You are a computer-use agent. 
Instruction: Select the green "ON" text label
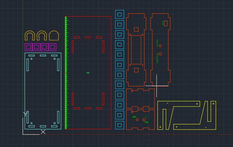[x=146, y=117]
